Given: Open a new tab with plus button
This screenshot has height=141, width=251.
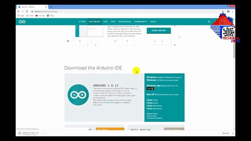Looking at the screenshot, I should pyautogui.click(x=51, y=7).
